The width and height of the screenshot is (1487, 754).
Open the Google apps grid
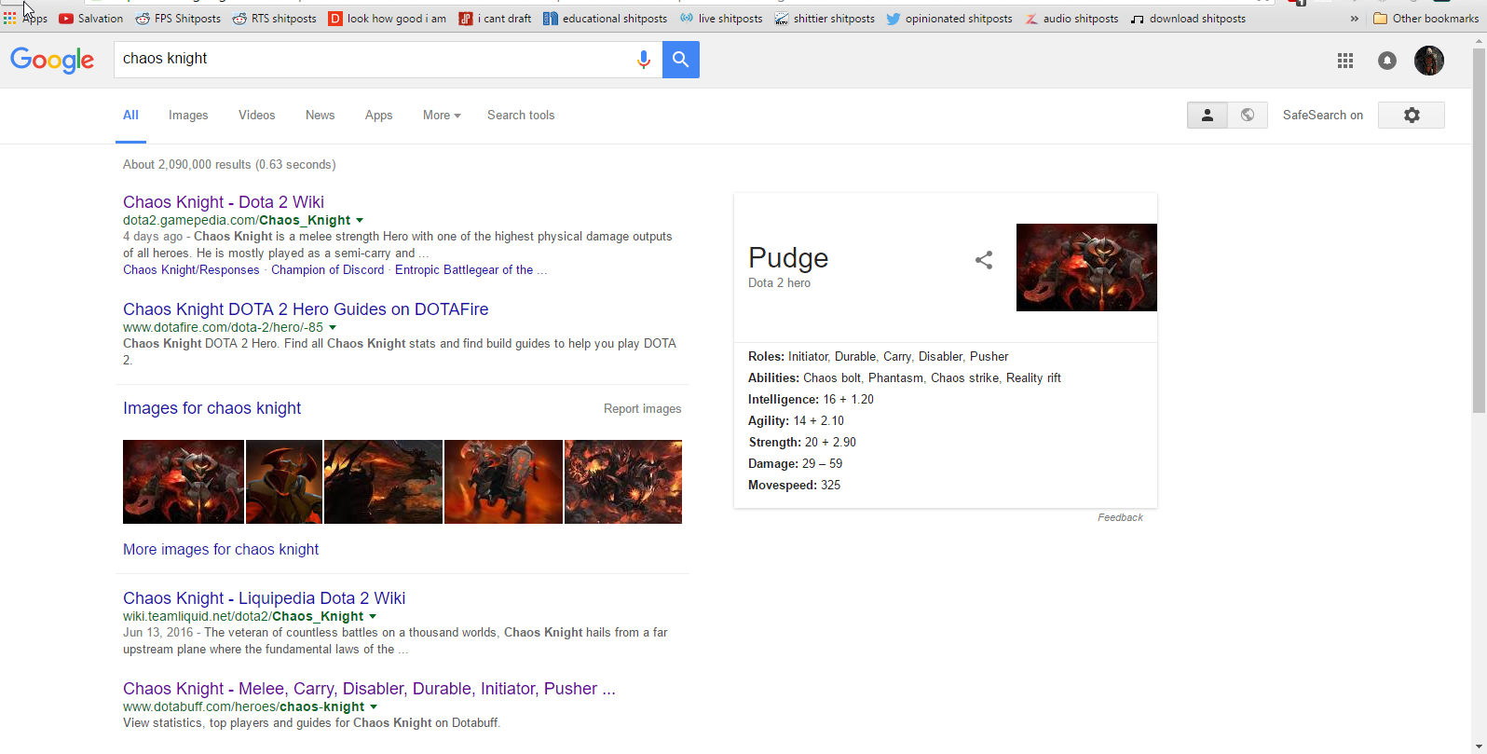pos(1345,61)
